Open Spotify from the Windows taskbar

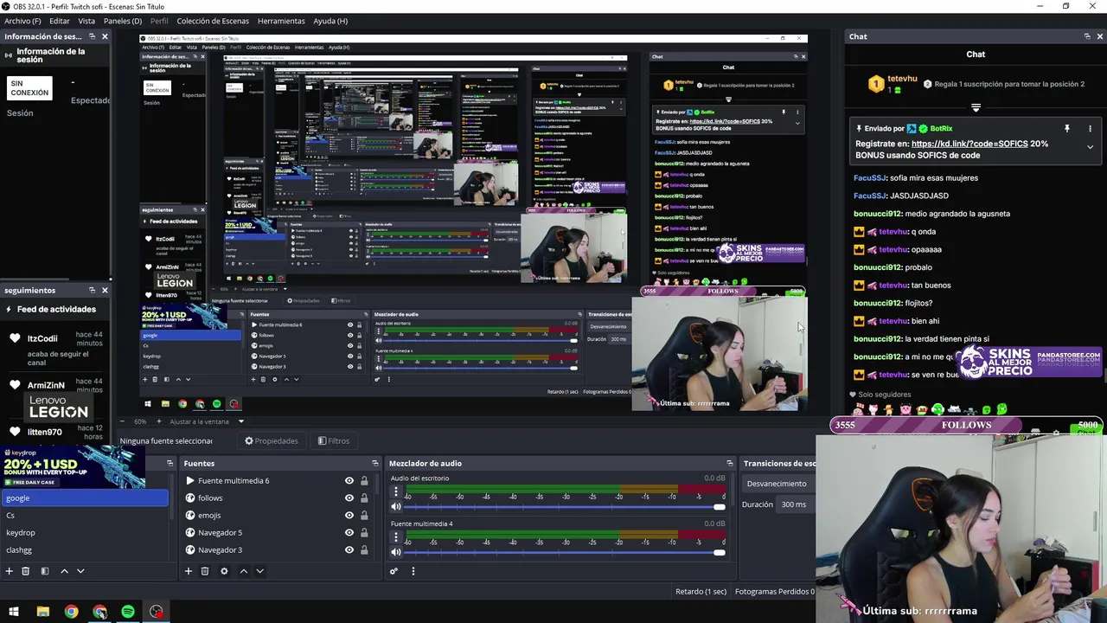[x=128, y=612]
